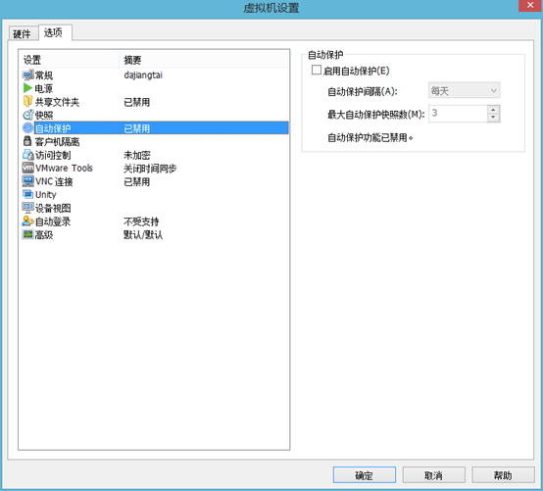
Task: Click the 帮助 button
Action: [x=503, y=475]
